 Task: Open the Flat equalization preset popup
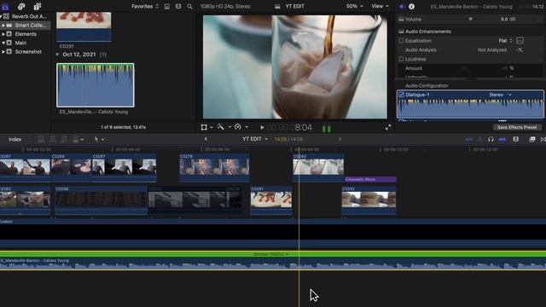[505, 41]
